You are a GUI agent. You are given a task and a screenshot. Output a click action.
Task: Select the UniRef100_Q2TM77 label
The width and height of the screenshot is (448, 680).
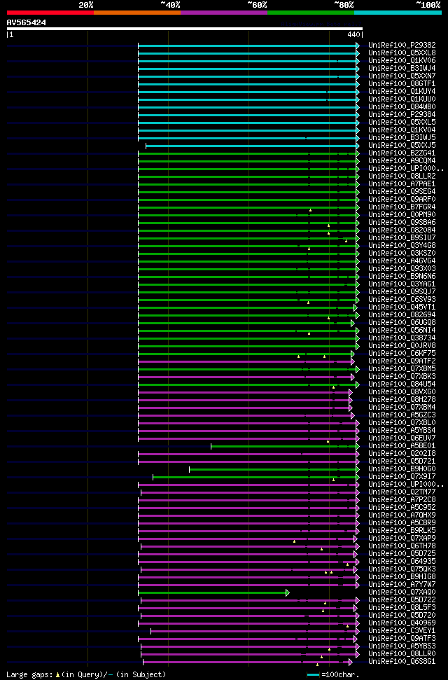coord(402,492)
